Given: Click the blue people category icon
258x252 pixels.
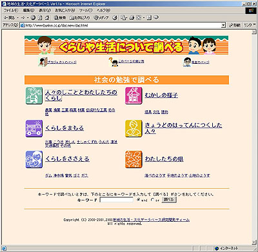Looking at the screenshot, I should 34,159.
